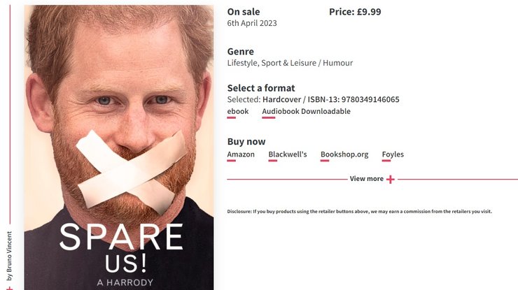Image resolution: width=518 pixels, height=290 pixels.
Task: Click the SPARE US! title on the cover
Action: (122, 248)
